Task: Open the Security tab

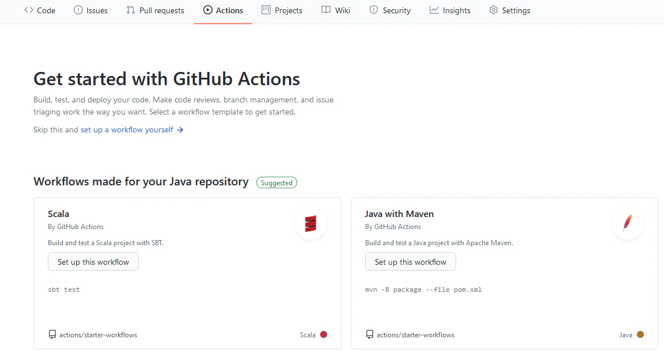Action: (x=390, y=10)
